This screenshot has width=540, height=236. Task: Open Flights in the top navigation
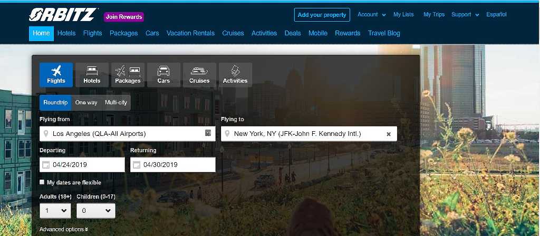(x=93, y=33)
